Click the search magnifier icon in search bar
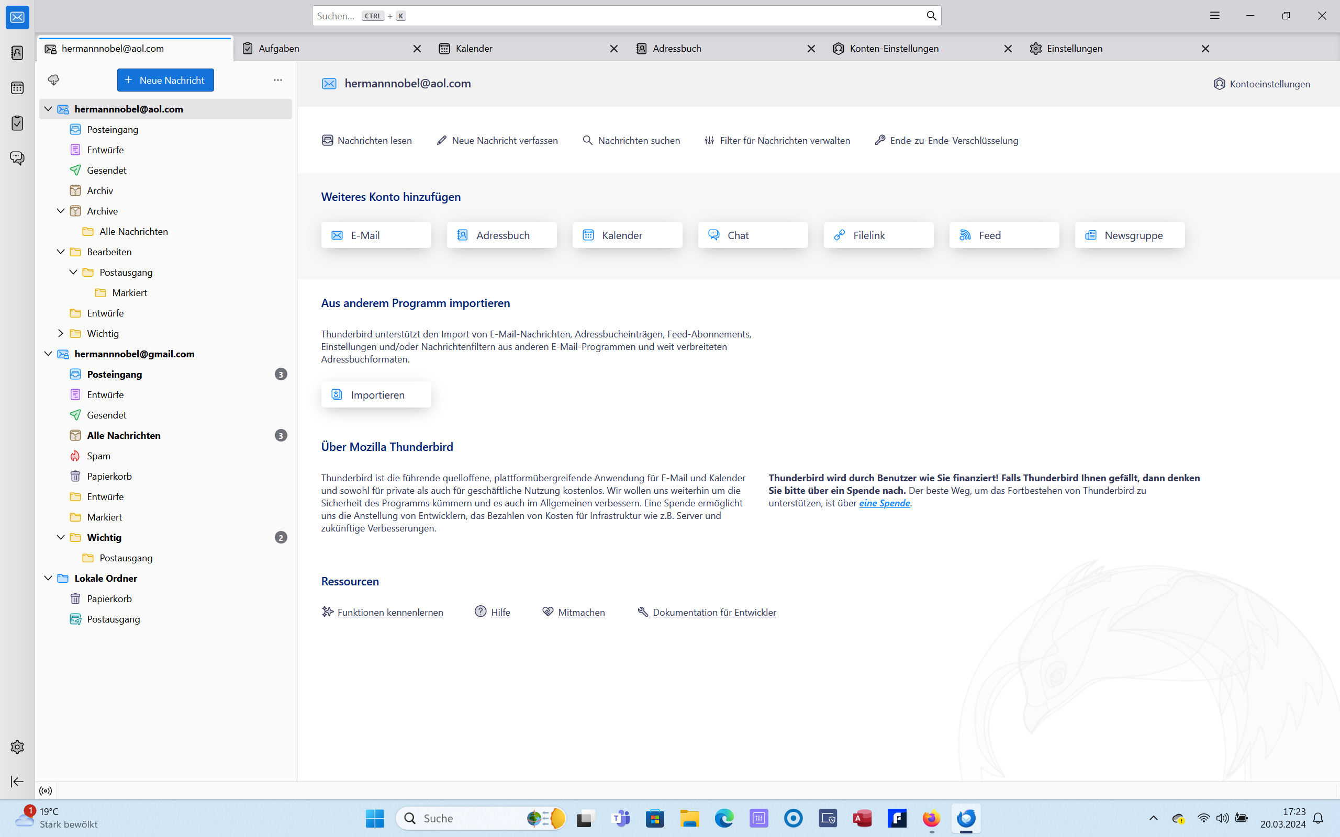 931,16
